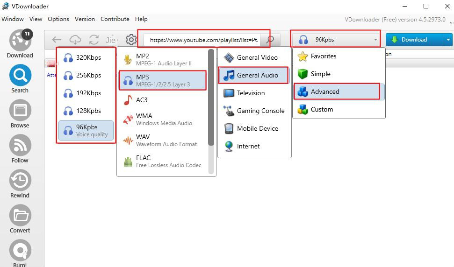Open the Follow feed section
454x267 pixels.
pyautogui.click(x=20, y=149)
